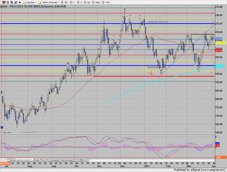This screenshot has height=172, width=227.
Task: Click the right tab scroll arrow
Action: point(5,160)
